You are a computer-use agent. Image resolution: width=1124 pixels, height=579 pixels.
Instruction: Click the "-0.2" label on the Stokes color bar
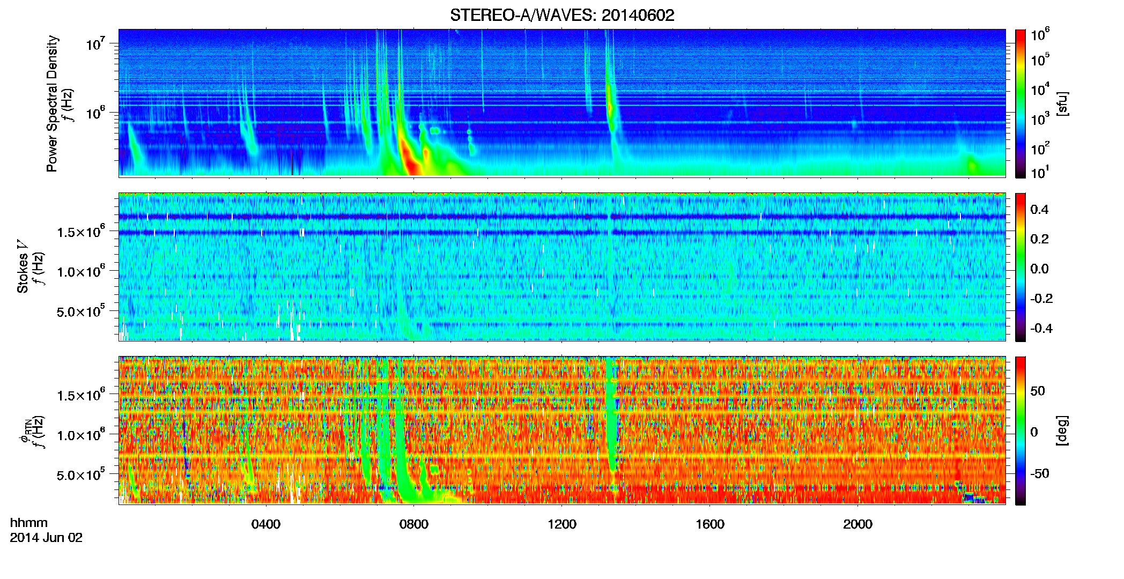click(1041, 299)
